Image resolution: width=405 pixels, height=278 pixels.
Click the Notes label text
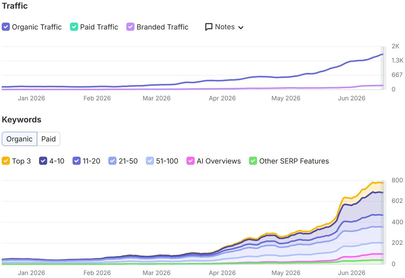(225, 27)
